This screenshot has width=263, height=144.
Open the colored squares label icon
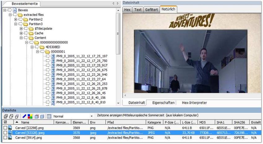tap(30, 116)
